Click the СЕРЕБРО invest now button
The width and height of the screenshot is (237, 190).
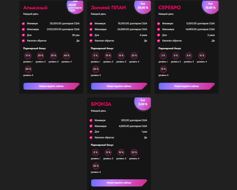(x=187, y=86)
